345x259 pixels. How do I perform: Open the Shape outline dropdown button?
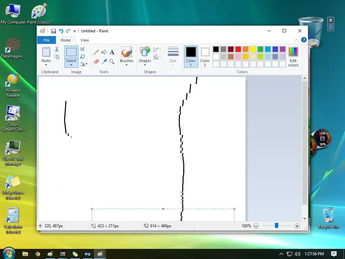point(157,50)
